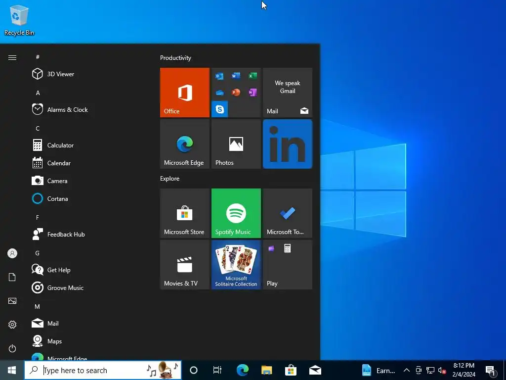The image size is (506, 380).
Task: Click the A letter header in app list
Action: click(38, 93)
